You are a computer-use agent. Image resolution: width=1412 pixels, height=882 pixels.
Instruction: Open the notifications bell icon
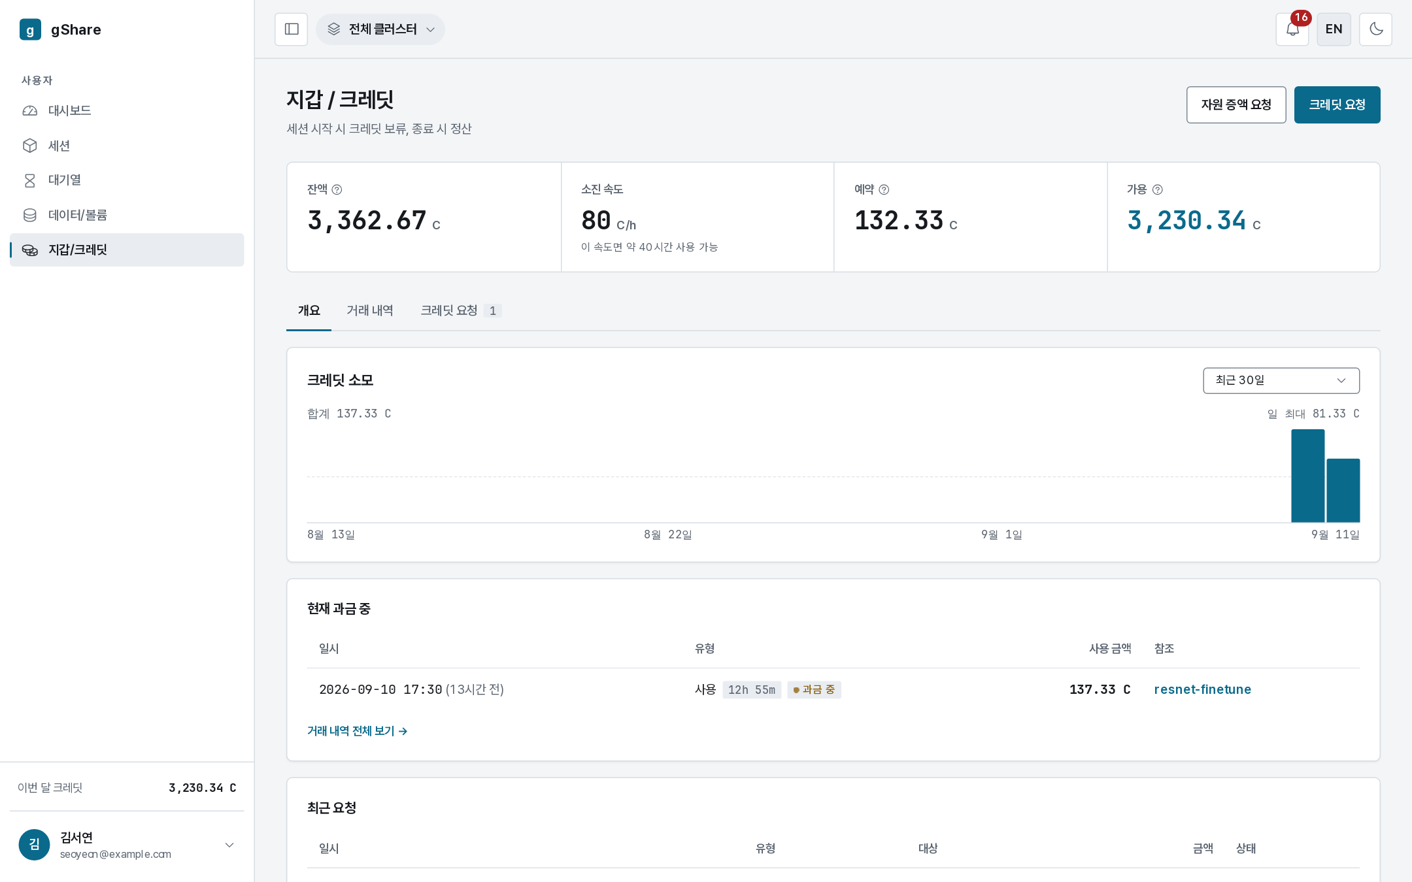1292,29
